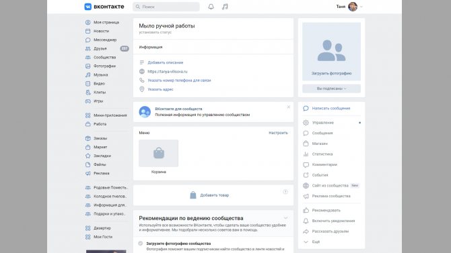Open the Дезертир mini app
The height and width of the screenshot is (253, 451).
point(102,228)
